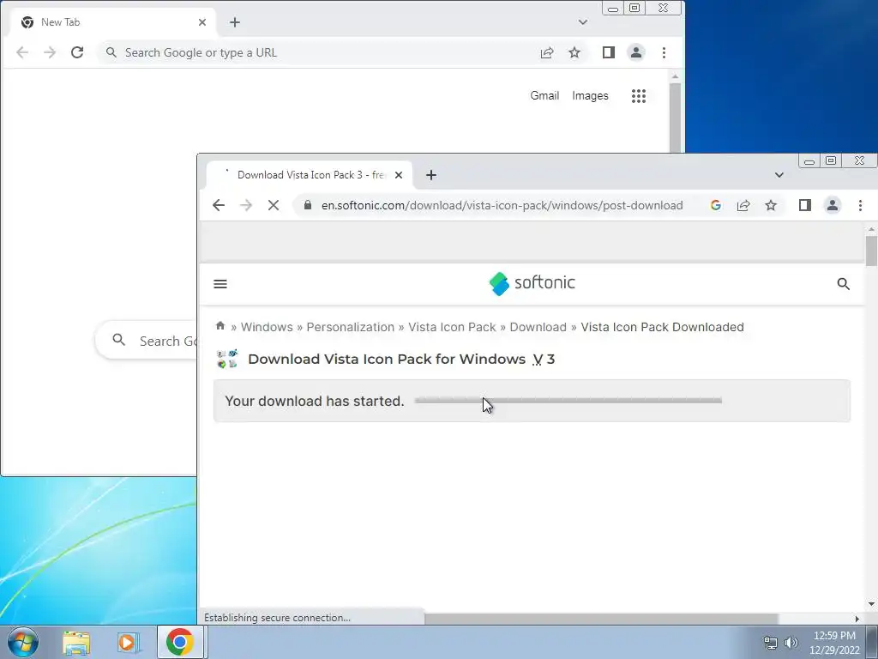Open Google apps grid

[x=638, y=96]
